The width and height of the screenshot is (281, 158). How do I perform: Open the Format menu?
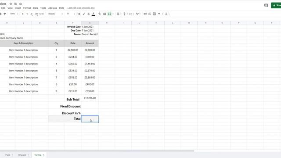pos(27,8)
